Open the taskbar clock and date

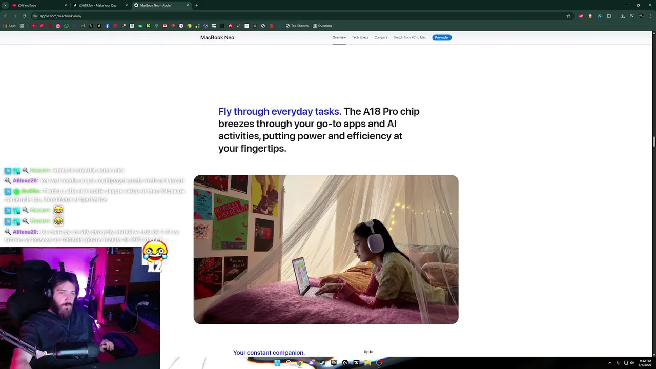(645, 363)
